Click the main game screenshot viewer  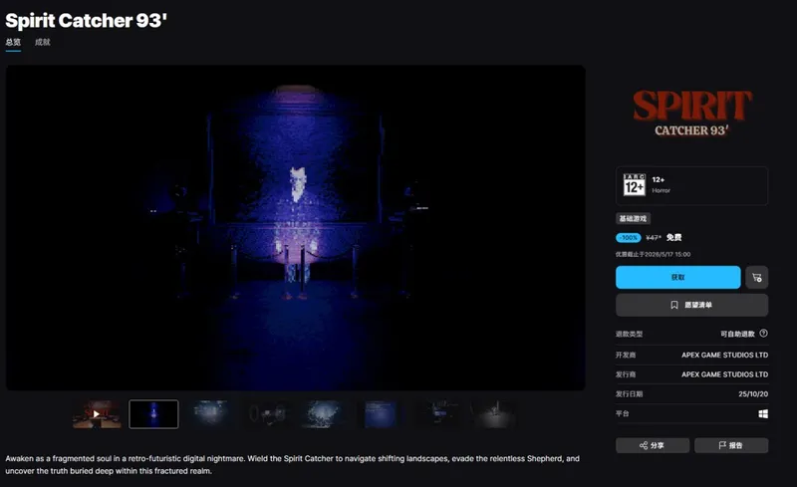pyautogui.click(x=295, y=228)
